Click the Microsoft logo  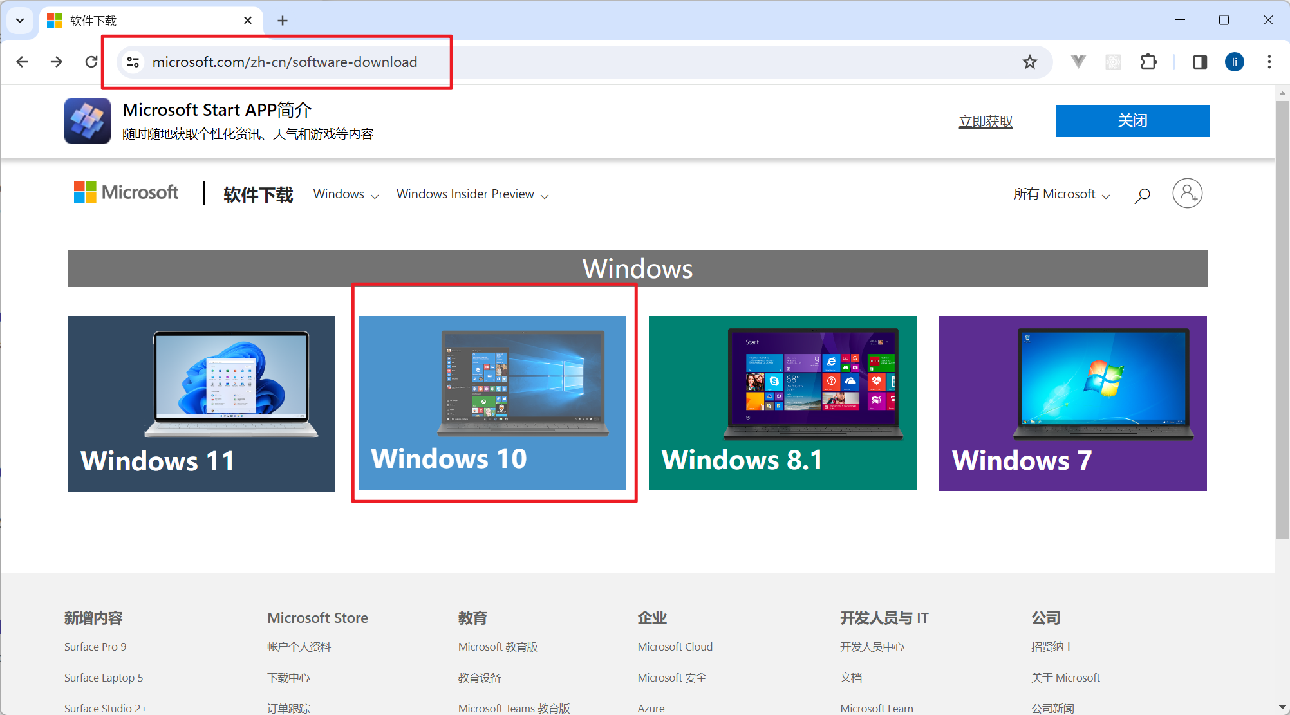pos(126,192)
